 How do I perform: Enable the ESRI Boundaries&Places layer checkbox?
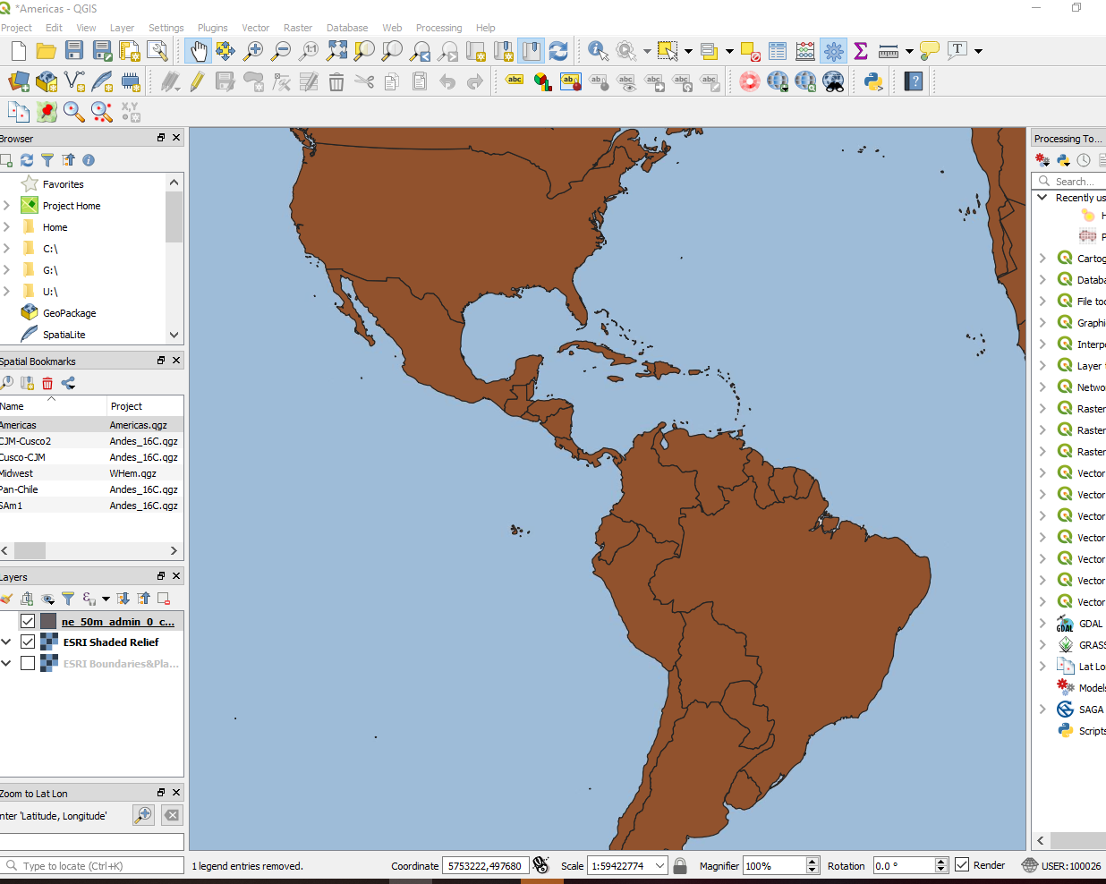click(x=28, y=663)
